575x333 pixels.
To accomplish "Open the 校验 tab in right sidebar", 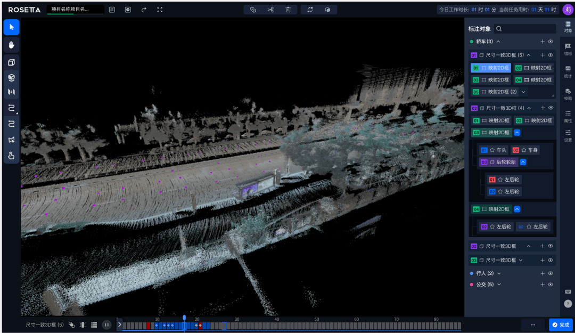I will tap(568, 94).
